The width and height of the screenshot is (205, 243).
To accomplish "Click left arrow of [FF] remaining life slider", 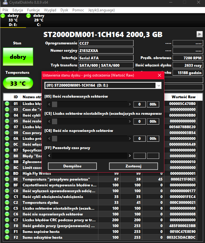I will pos(49,156).
